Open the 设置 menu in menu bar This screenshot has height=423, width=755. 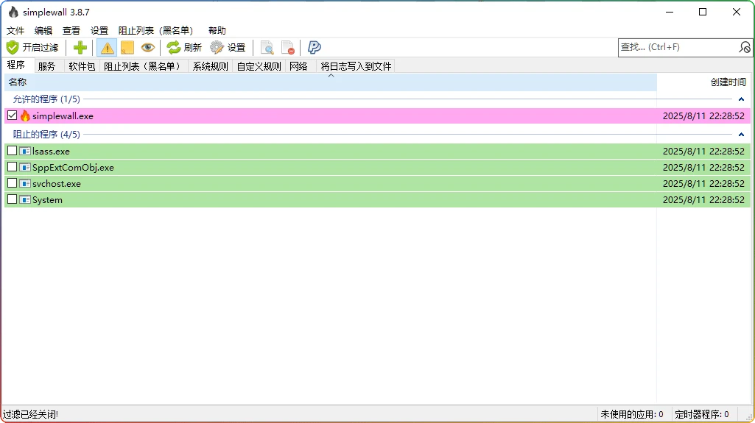[x=99, y=31]
